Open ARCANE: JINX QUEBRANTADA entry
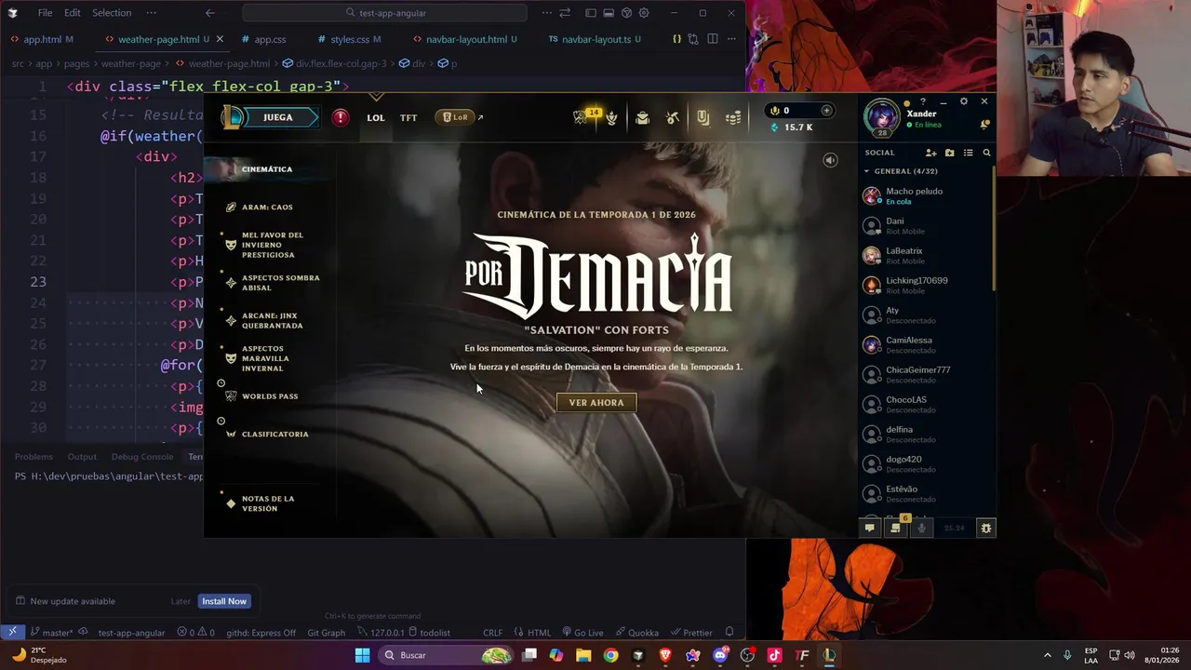 [273, 321]
